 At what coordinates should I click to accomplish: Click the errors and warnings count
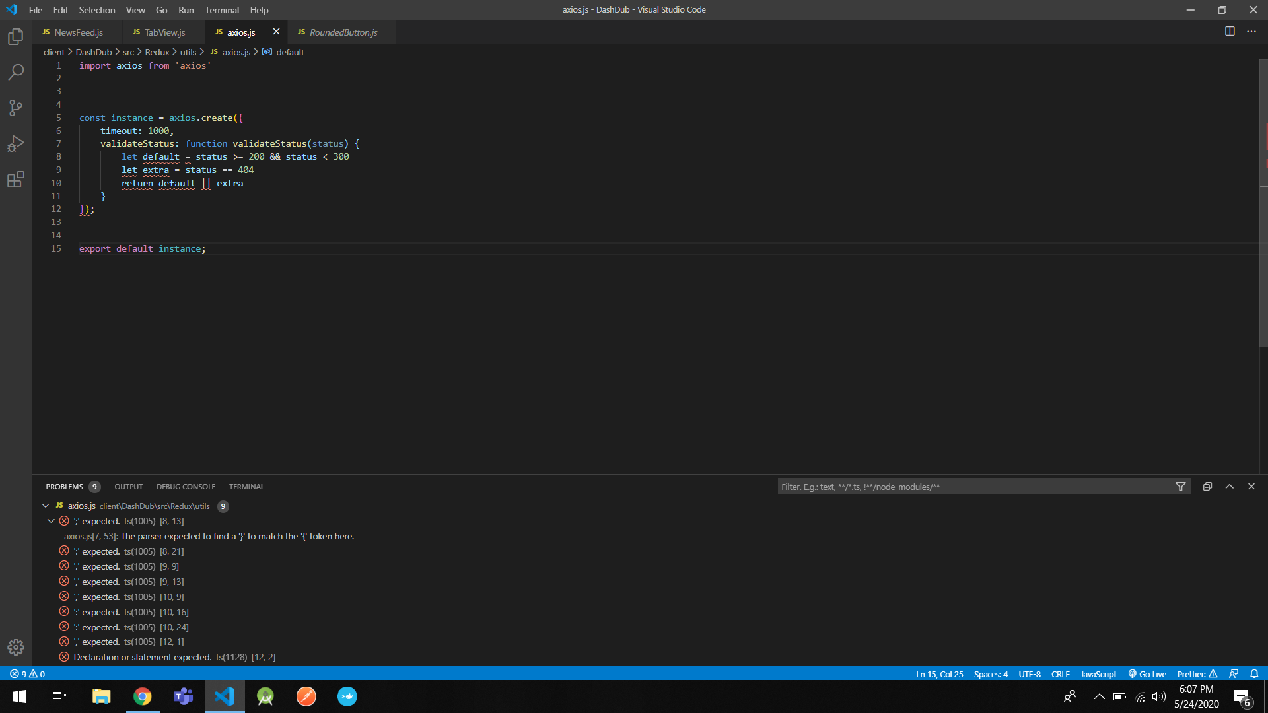pos(27,674)
